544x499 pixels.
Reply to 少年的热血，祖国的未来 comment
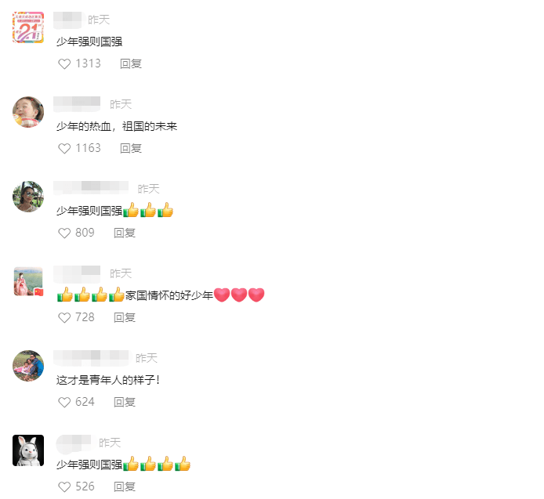point(131,148)
